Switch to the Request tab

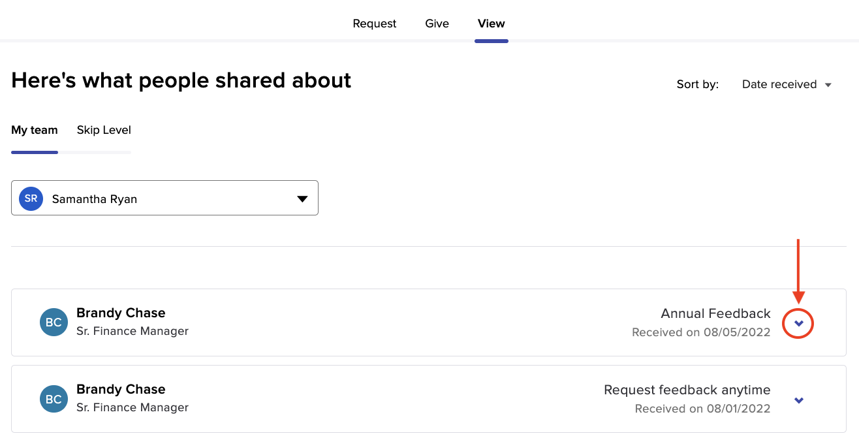click(x=375, y=24)
